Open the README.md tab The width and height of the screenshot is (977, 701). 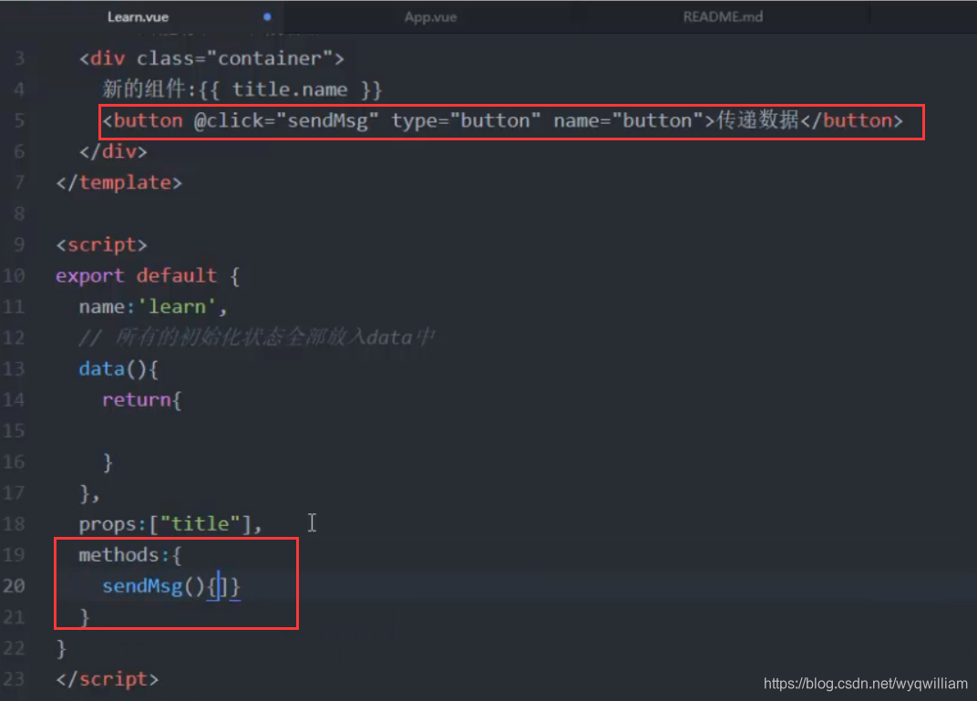pyautogui.click(x=723, y=16)
